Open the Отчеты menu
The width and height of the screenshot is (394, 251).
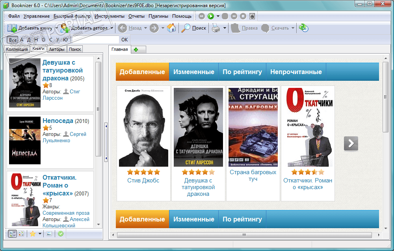136,16
